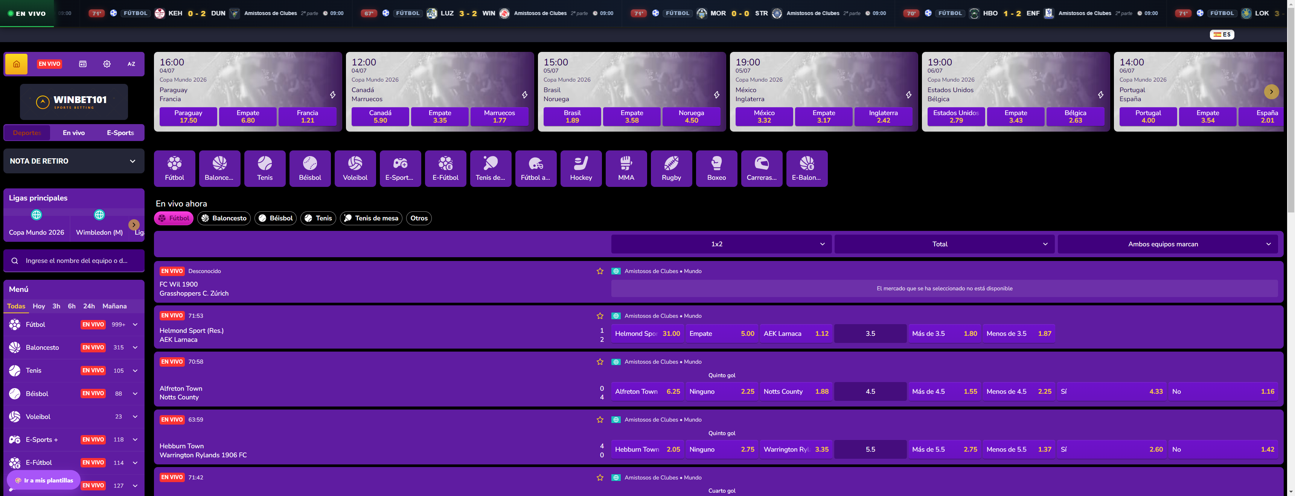
Task: Select the Hoy time filter
Action: (x=39, y=306)
